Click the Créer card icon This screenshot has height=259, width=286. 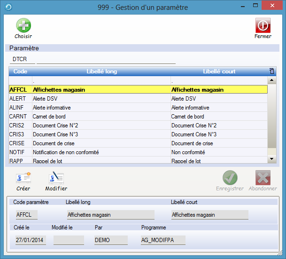click(23, 178)
